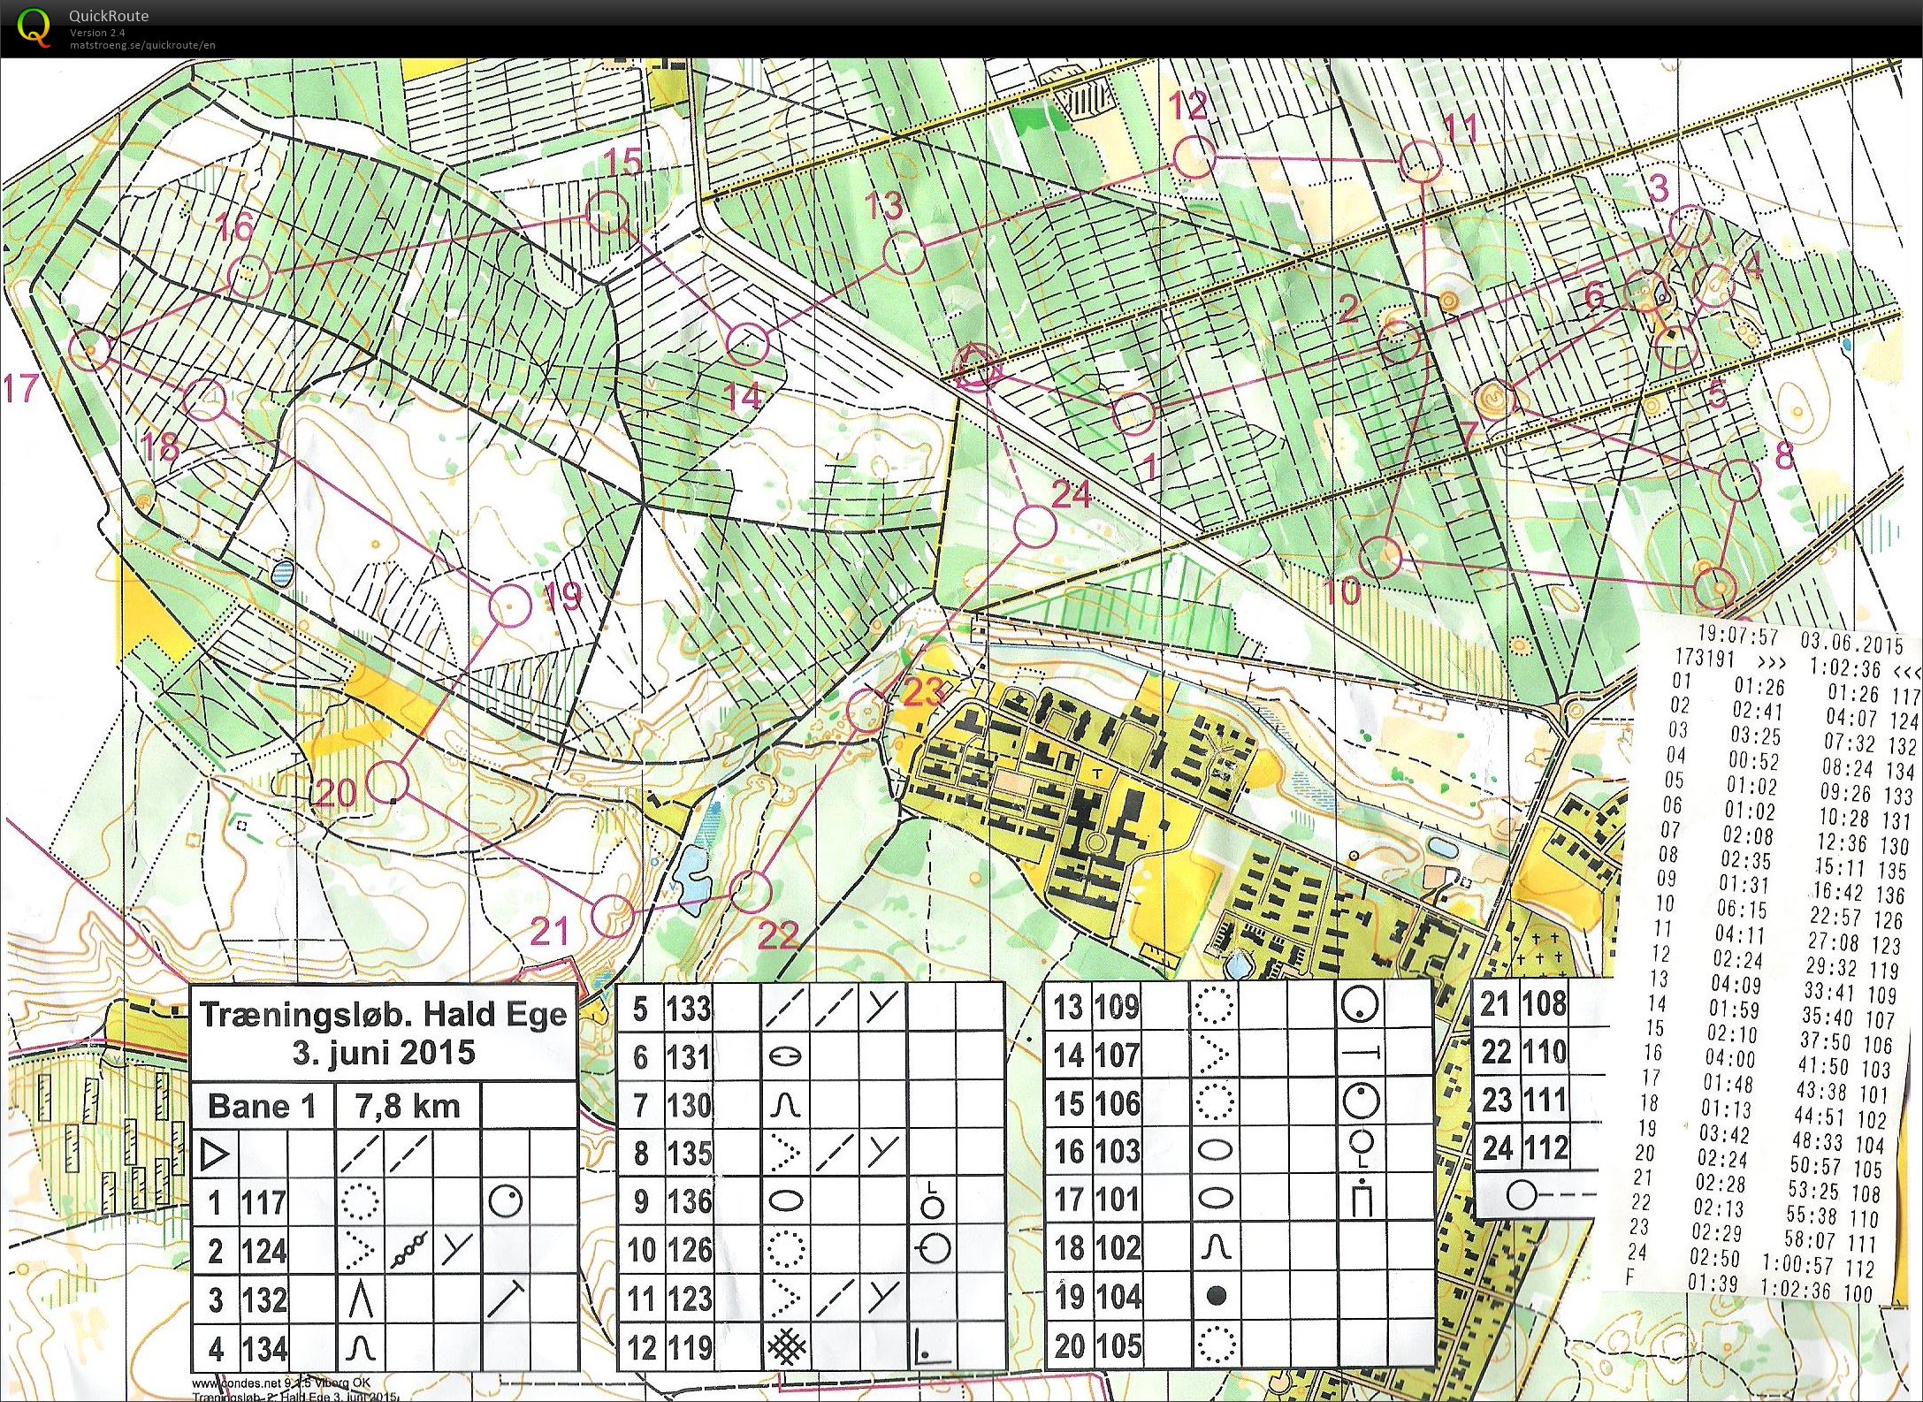Click the Version 2.4 label
The image size is (1923, 1402).
point(97,33)
